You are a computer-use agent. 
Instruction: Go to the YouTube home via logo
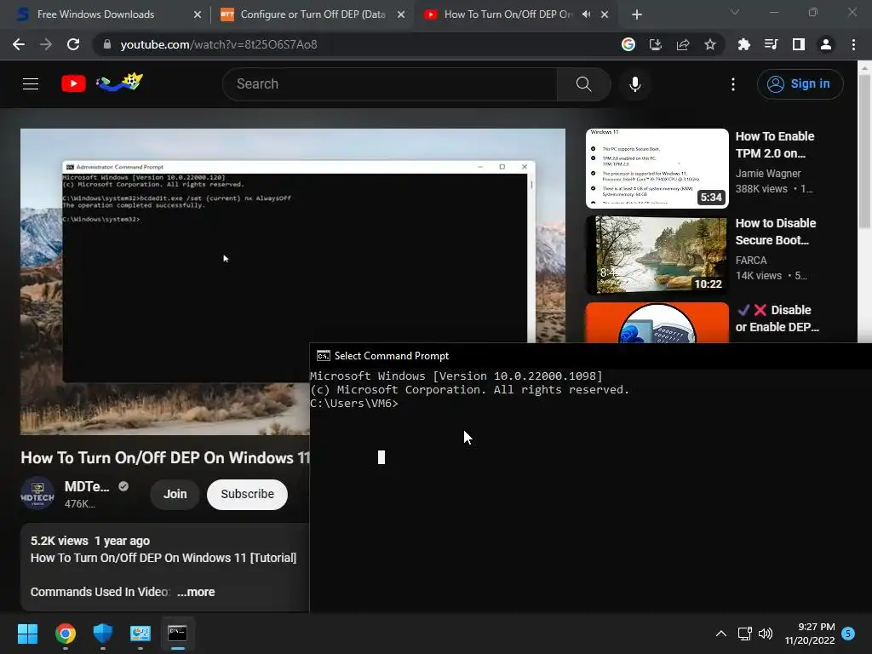73,84
